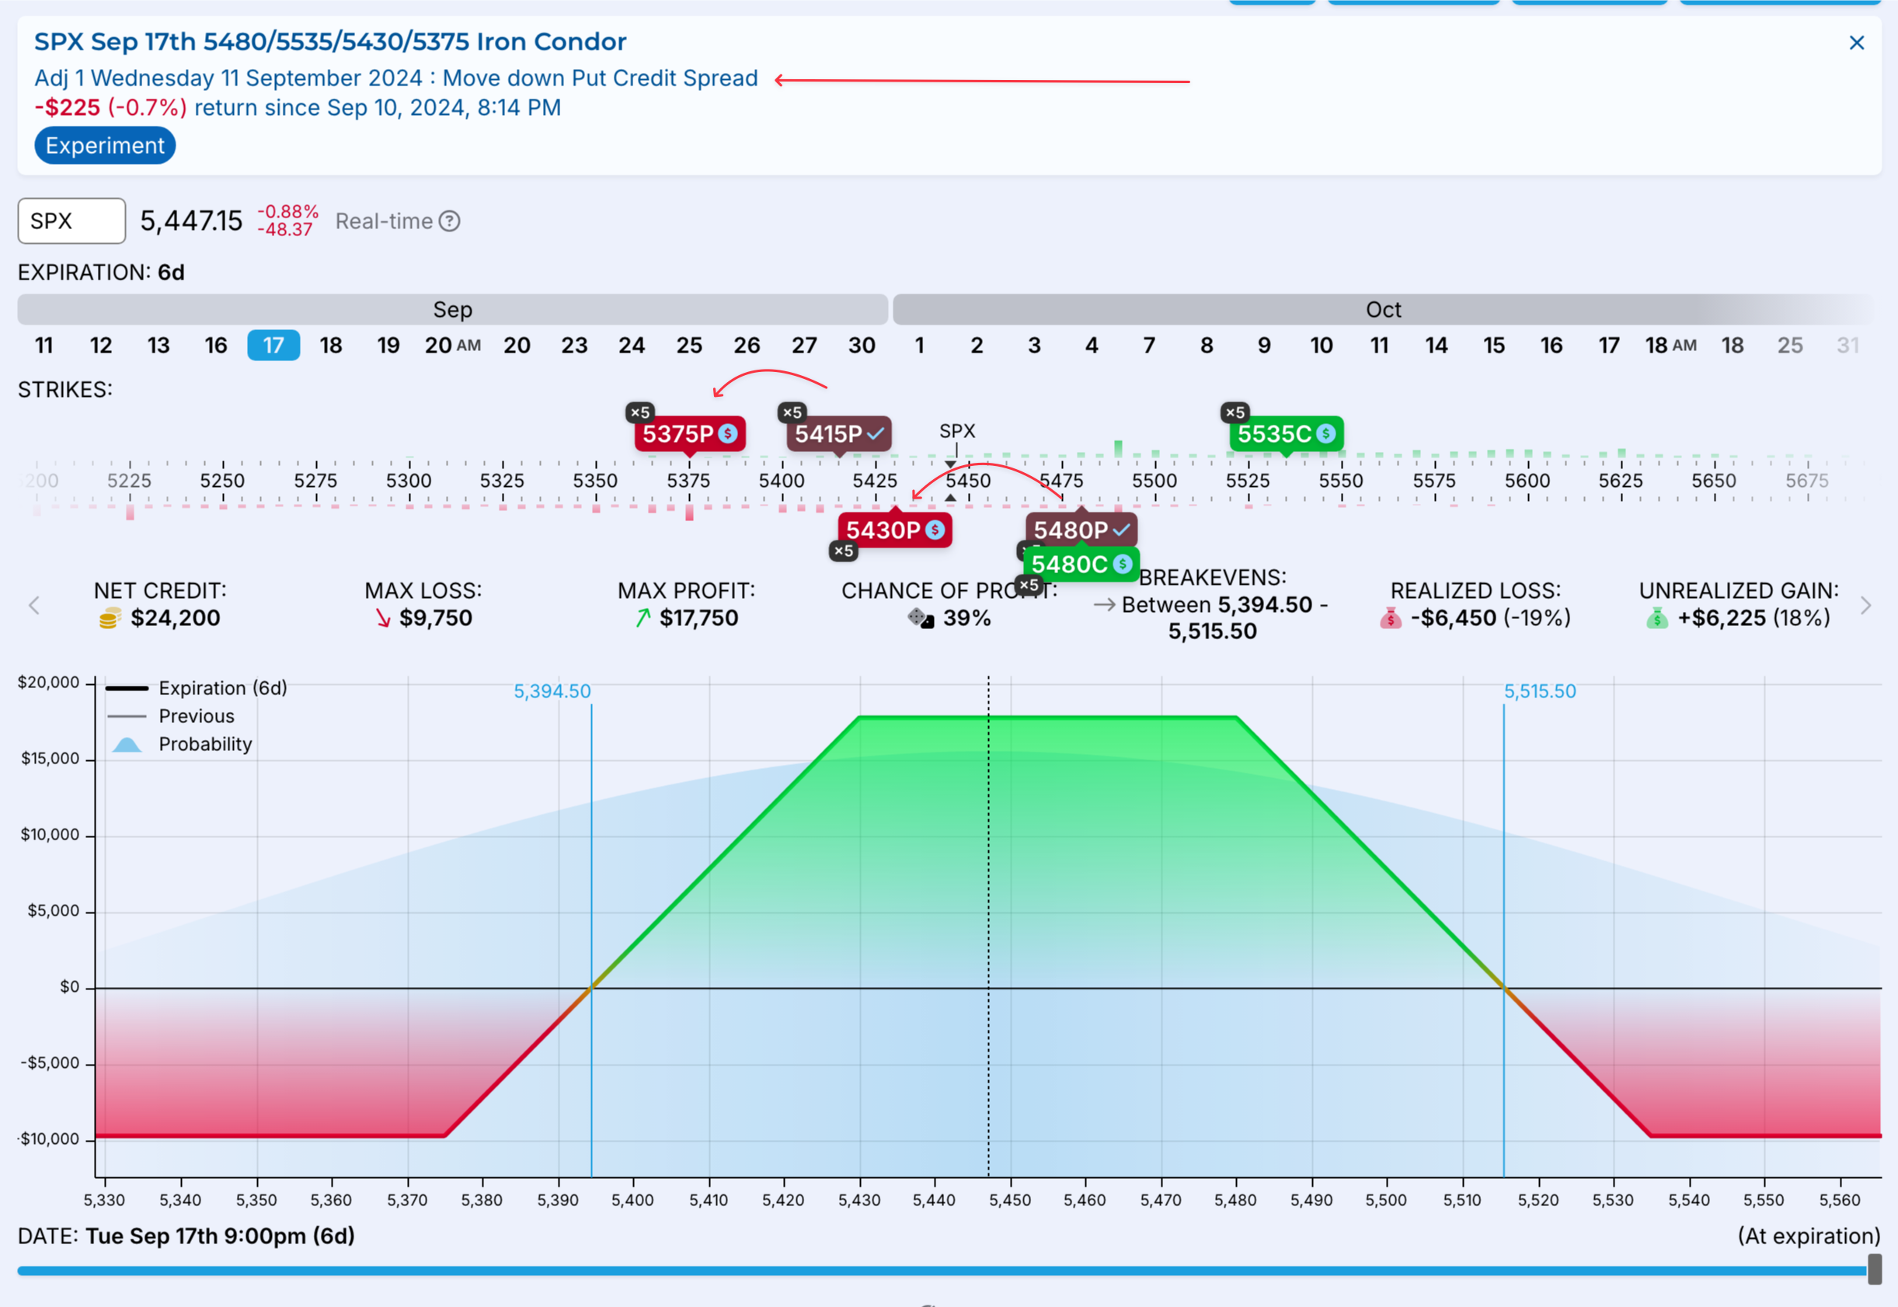Click the Iron Condor strategy title
1898x1307 pixels.
330,42
